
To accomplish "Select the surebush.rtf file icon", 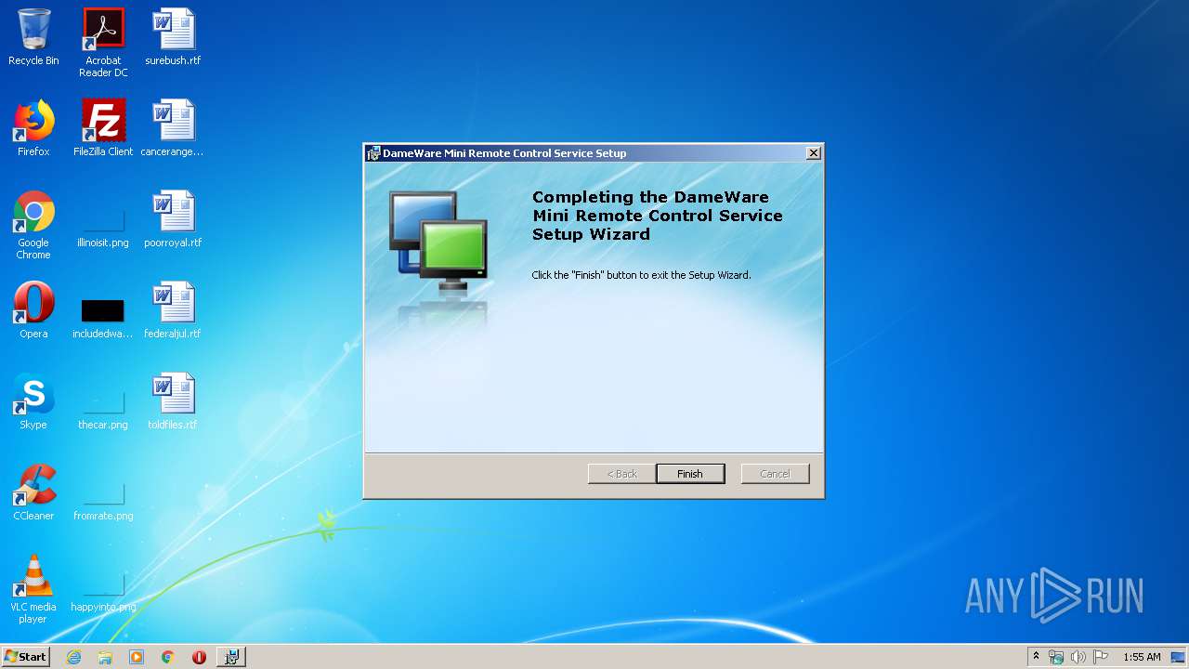I will 173,37.
